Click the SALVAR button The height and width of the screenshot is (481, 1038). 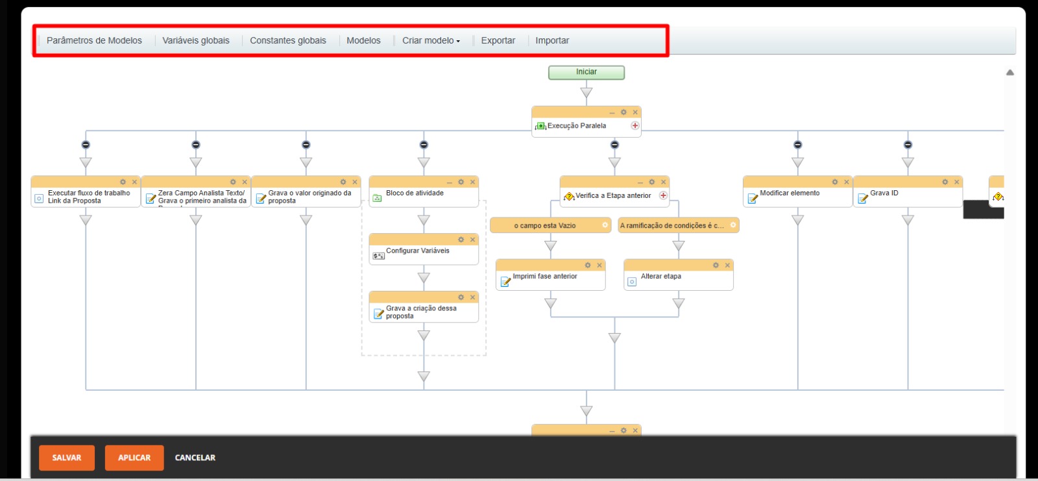click(x=67, y=458)
